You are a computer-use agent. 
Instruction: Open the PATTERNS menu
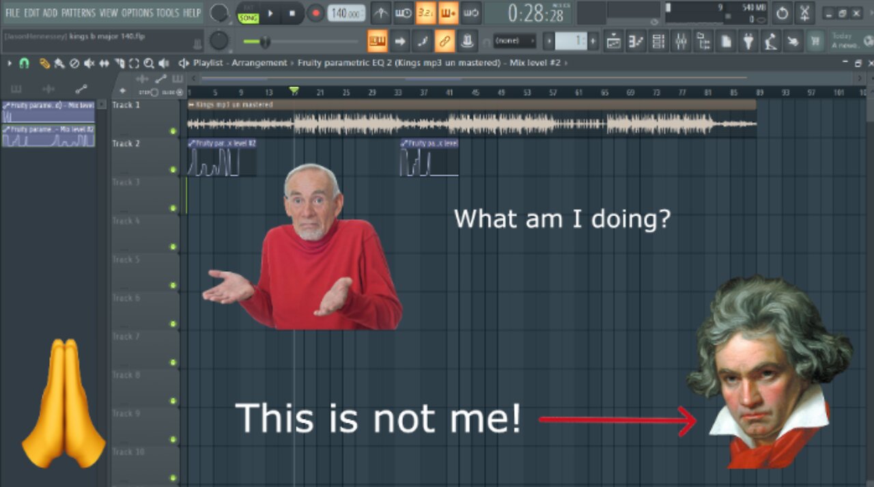pos(79,12)
